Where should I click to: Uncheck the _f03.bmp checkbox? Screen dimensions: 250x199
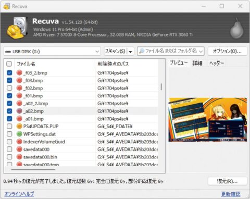pos(9,80)
